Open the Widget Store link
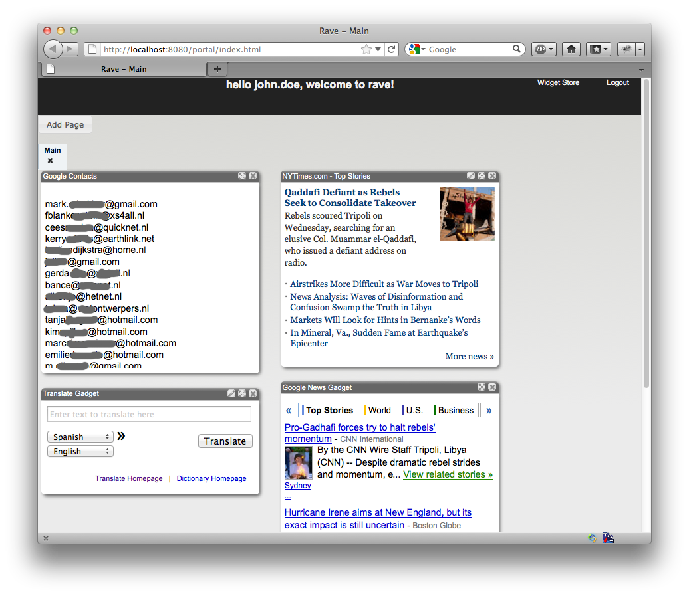This screenshot has height=596, width=689. click(558, 83)
